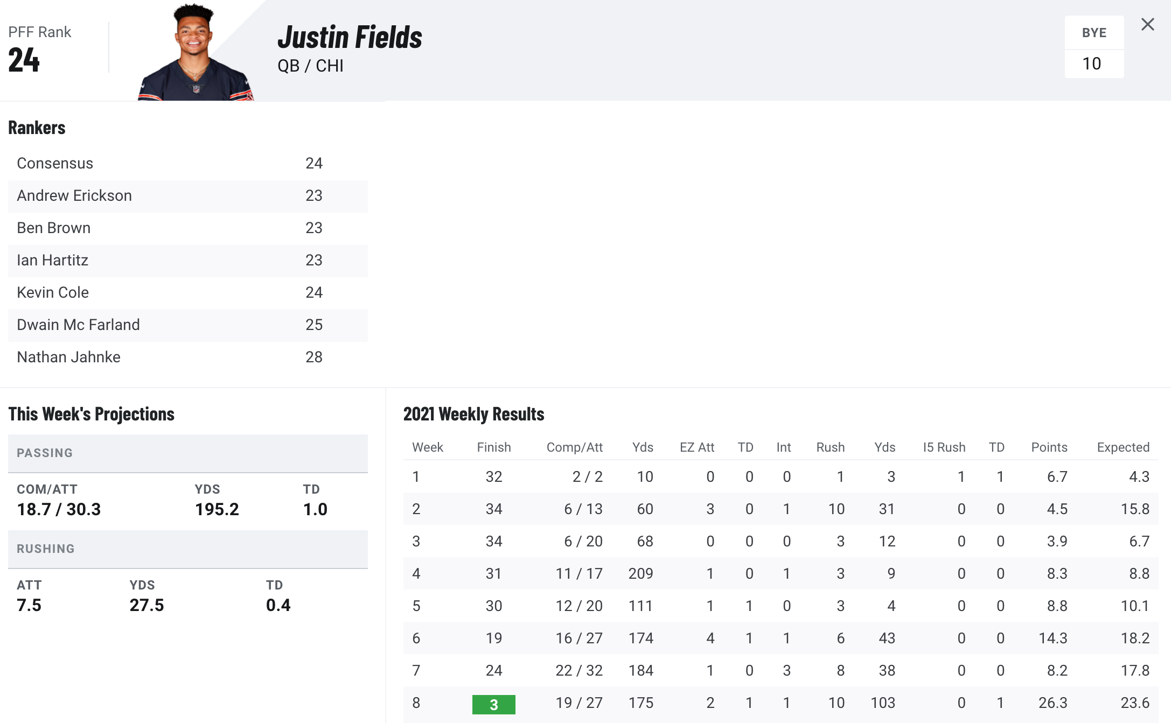Select the Dwain Mc Farland ranker row
The height and width of the screenshot is (723, 1171).
pyautogui.click(x=188, y=325)
